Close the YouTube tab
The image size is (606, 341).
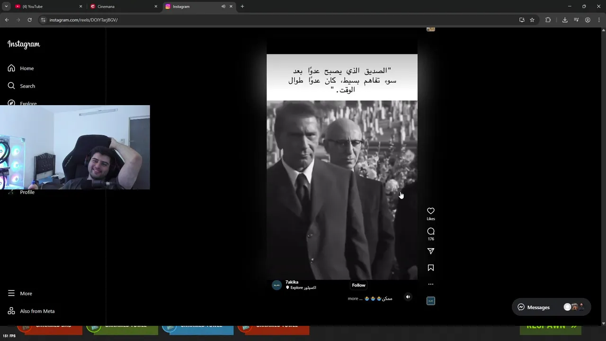(x=80, y=7)
